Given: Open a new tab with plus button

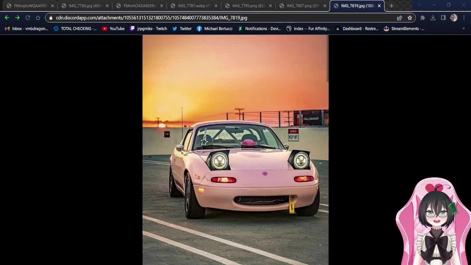Looking at the screenshot, I should 391,6.
